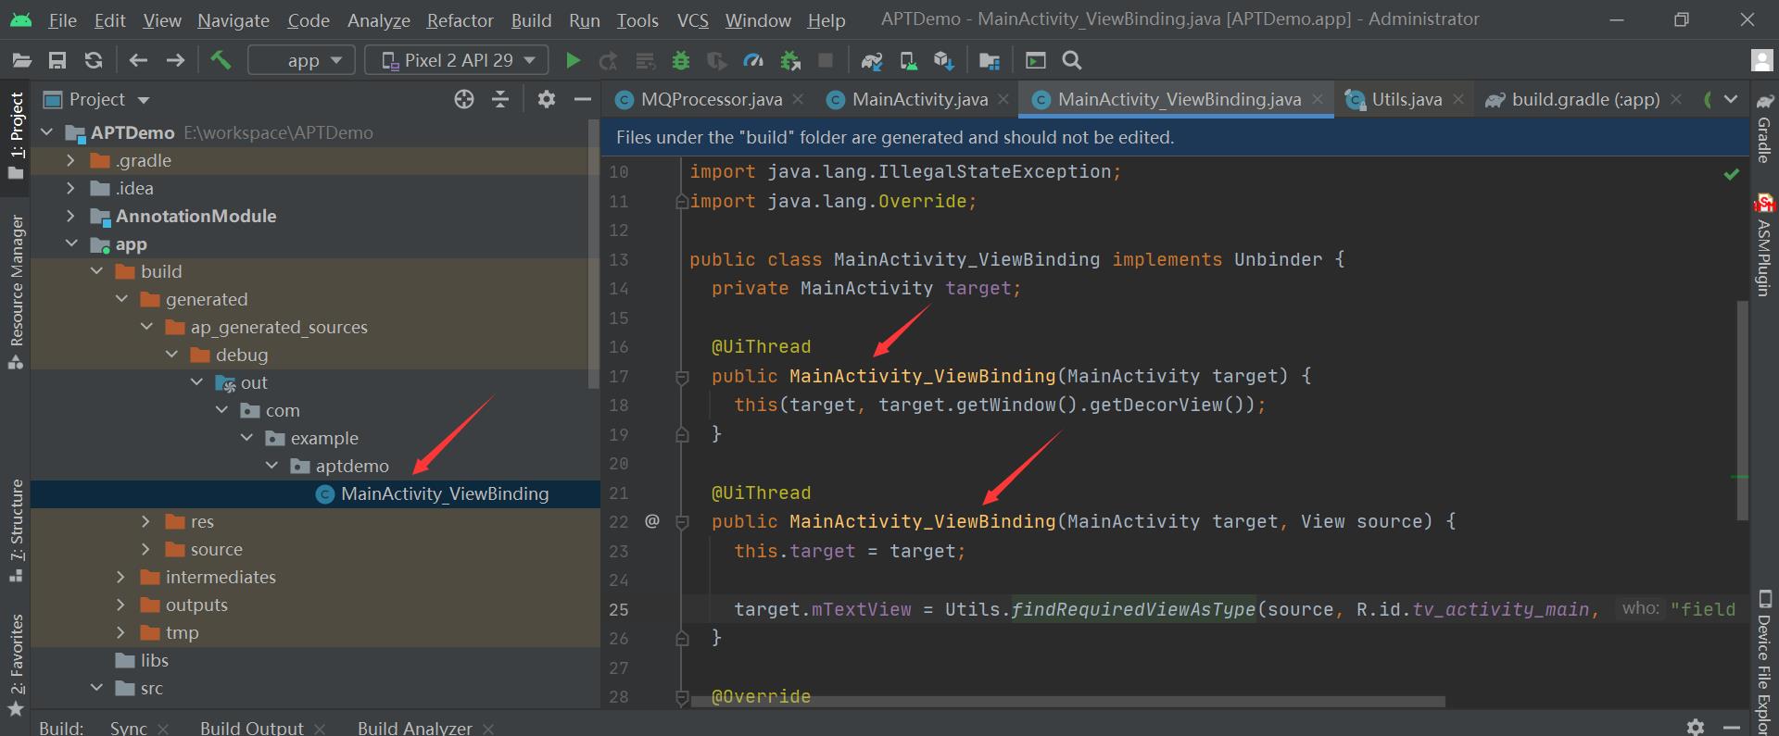This screenshot has height=736, width=1779.
Task: Hide the Project tool window
Action: tap(583, 99)
